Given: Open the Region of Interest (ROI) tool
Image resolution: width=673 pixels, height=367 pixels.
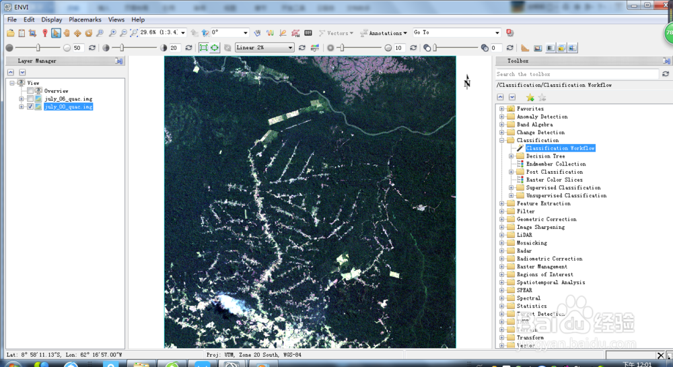Looking at the screenshot, I should pos(295,33).
